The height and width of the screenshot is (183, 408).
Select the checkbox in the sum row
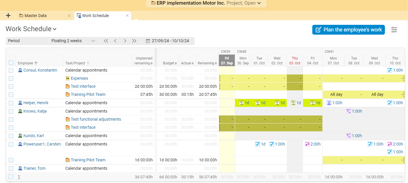click(x=11, y=177)
